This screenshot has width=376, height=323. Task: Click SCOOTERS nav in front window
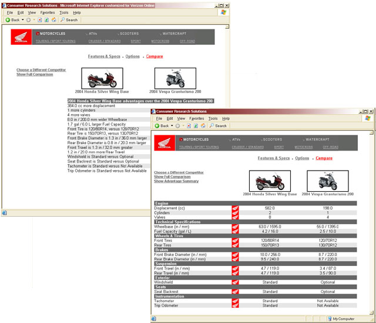point(271,139)
